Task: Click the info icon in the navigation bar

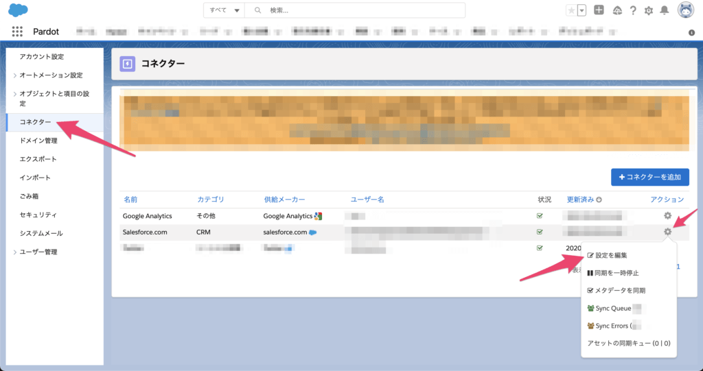Action: pos(691,33)
